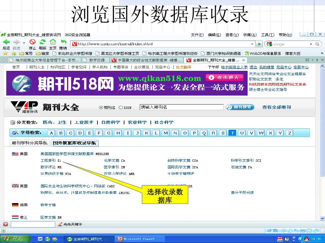The image size is (325, 243).
Task: Click letter A in 字母检索 bar
Action: pyautogui.click(x=51, y=133)
